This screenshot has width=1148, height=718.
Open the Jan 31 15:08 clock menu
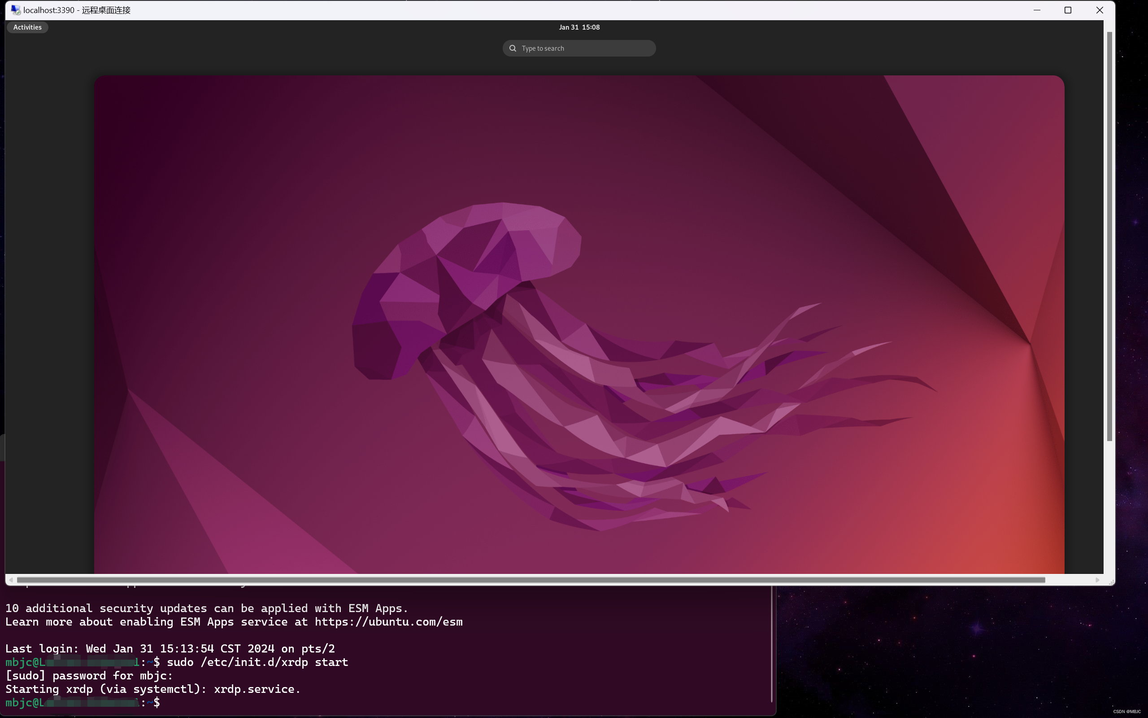(579, 27)
